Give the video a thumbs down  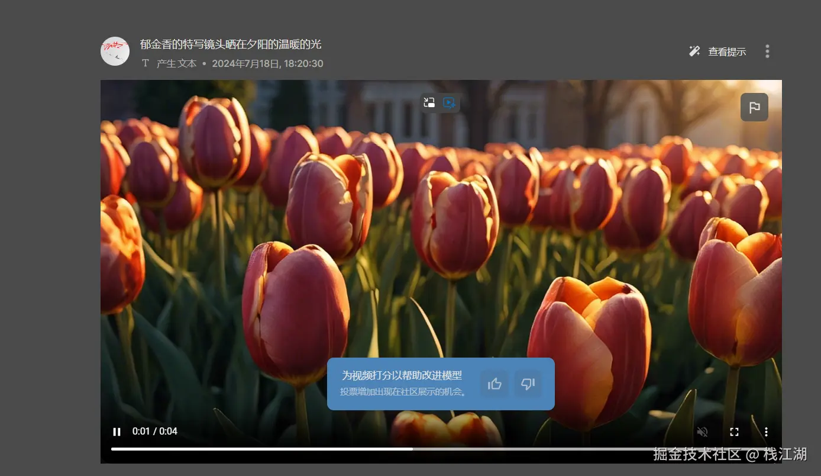click(528, 384)
